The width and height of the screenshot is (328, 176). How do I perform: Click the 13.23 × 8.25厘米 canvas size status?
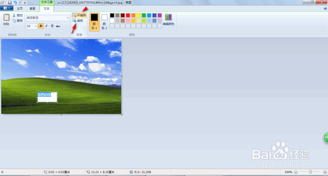[101, 172]
